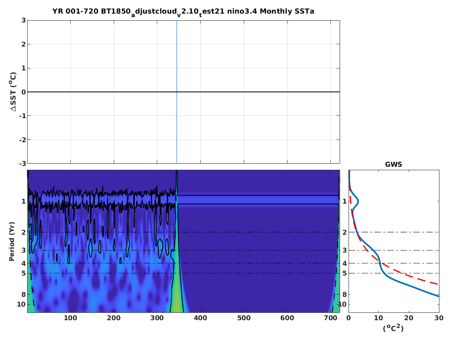The height and width of the screenshot is (340, 453).
Task: Click the GWS x-axis tick label 20
Action: pos(409,318)
